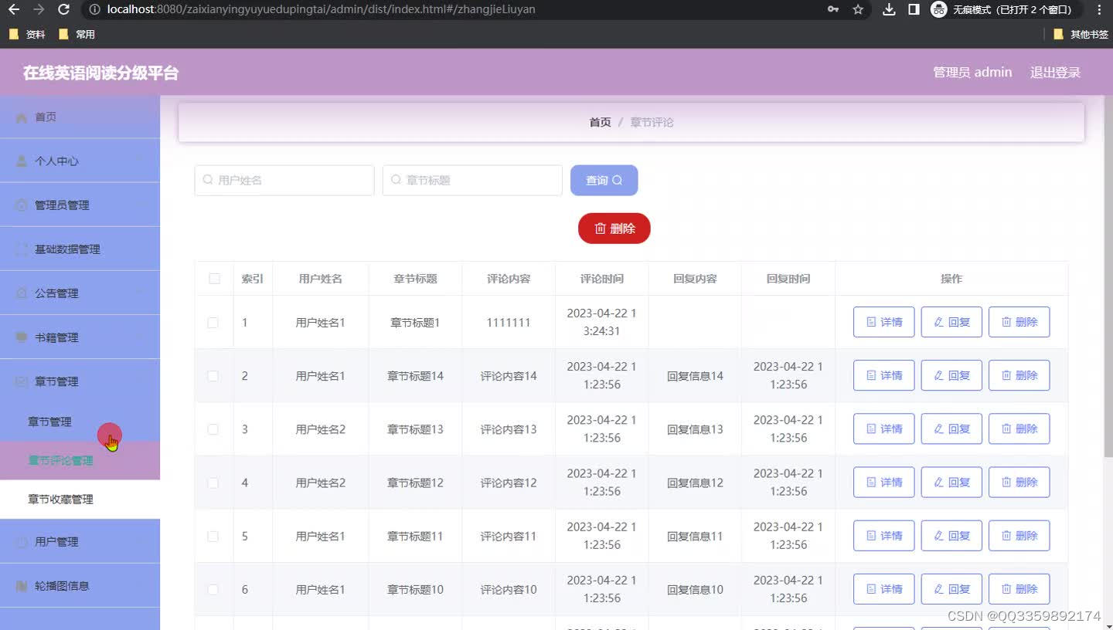The image size is (1113, 630).
Task: Check the checkbox for row 1
Action: (213, 323)
